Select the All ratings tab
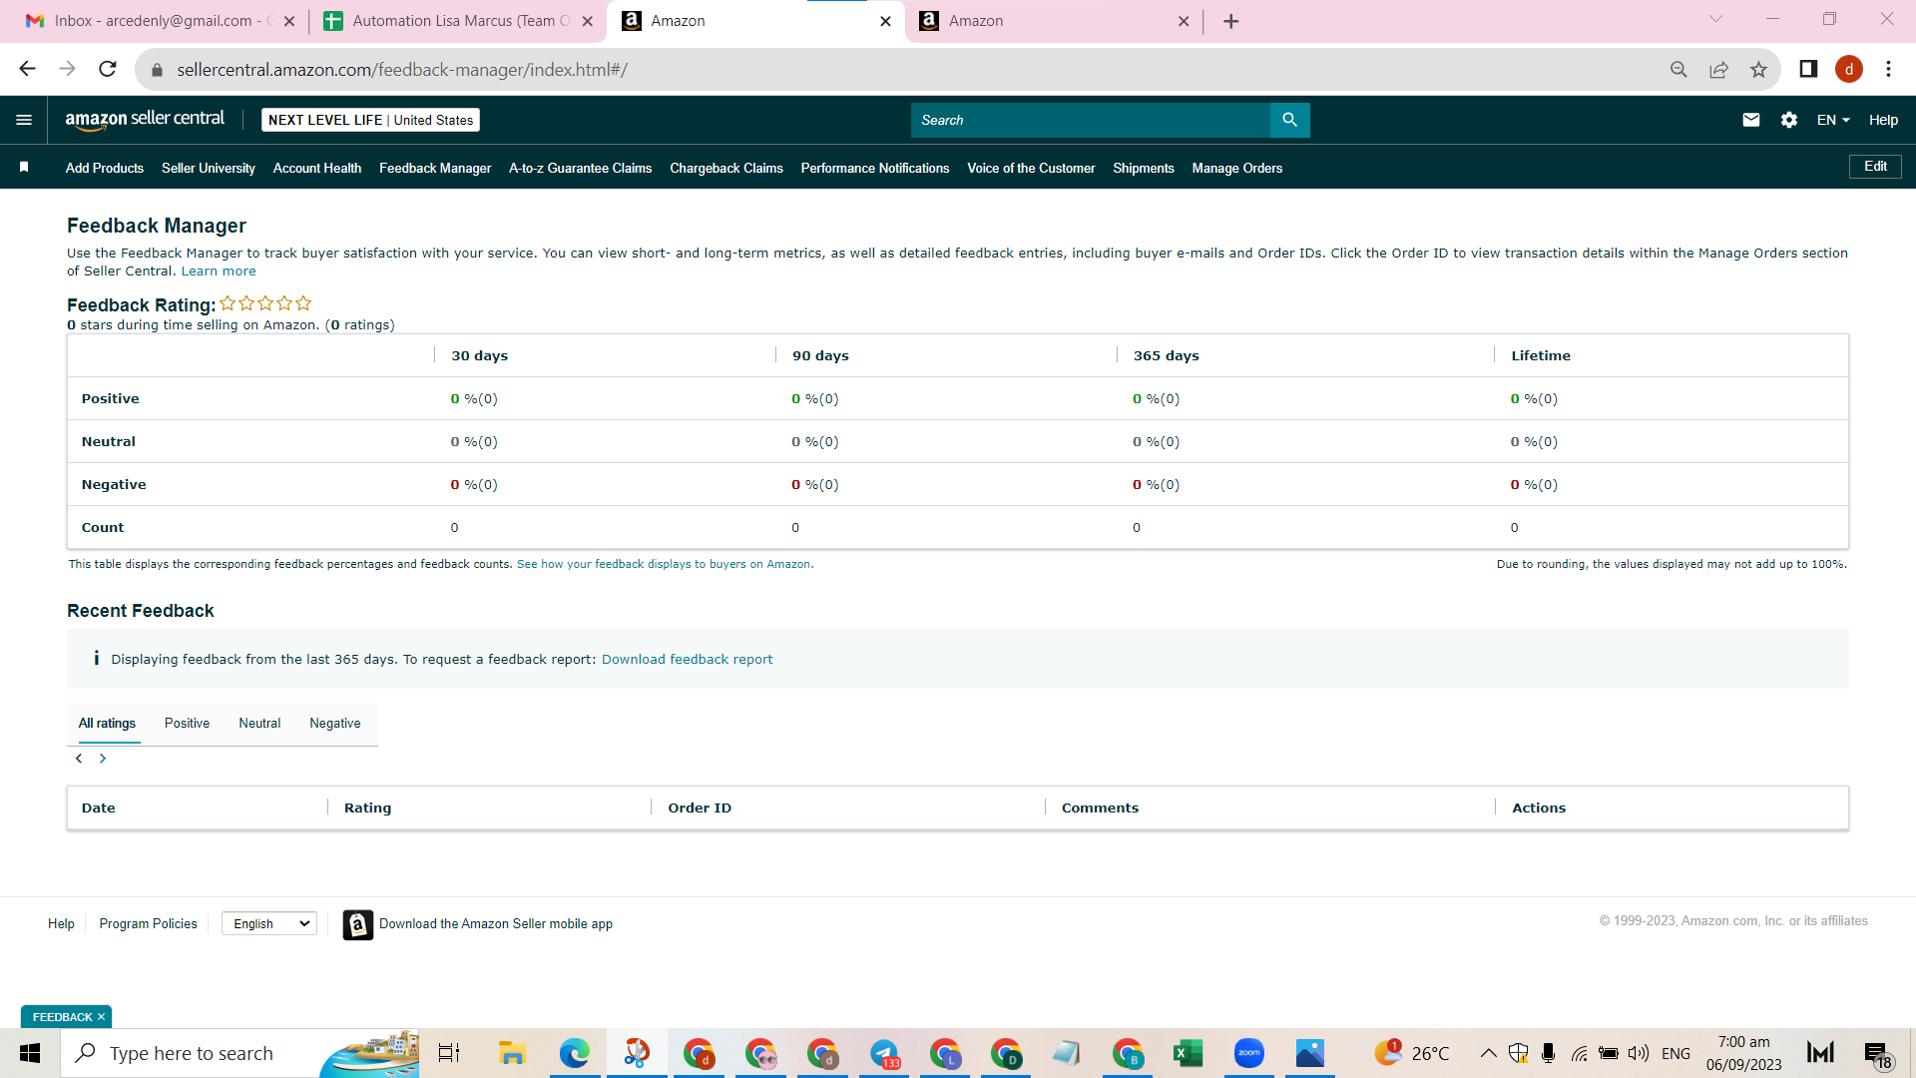 pos(107,724)
